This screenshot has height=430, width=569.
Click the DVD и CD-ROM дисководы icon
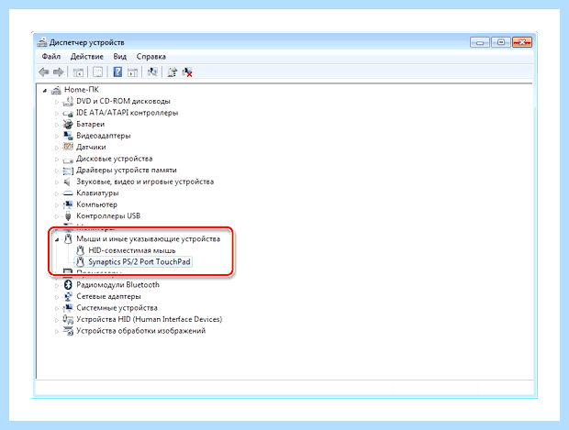click(x=68, y=101)
